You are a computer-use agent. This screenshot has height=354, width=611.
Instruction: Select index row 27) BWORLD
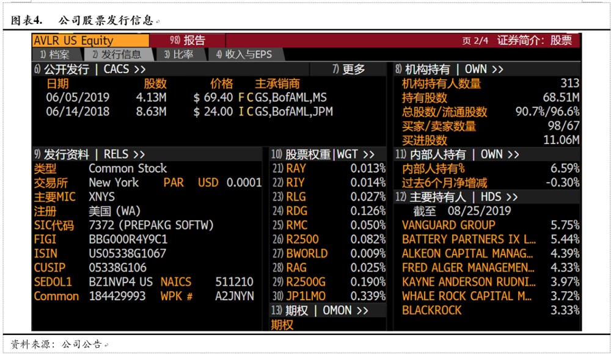click(329, 253)
